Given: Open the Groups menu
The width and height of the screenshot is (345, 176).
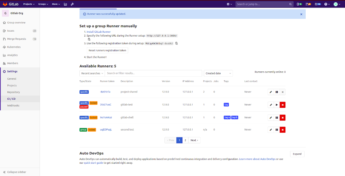Looking at the screenshot, I should (x=43, y=4).
